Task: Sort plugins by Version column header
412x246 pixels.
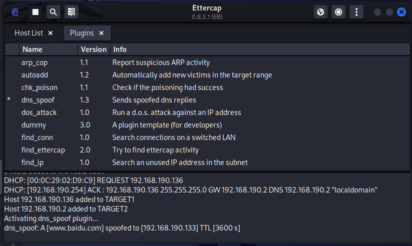Action: [93, 49]
